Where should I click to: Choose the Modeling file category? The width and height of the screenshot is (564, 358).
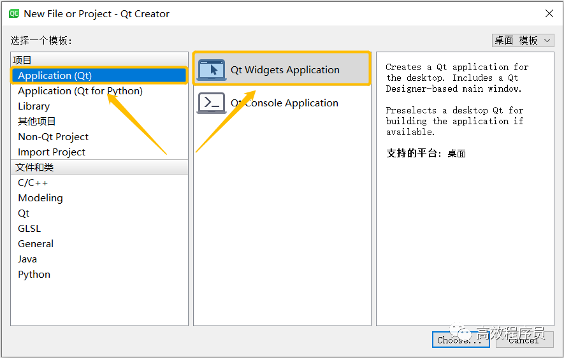point(99,198)
